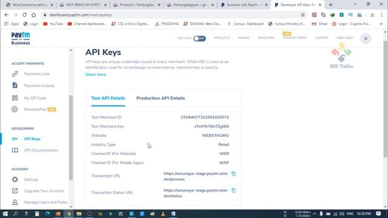Open Training Videos in header
Screen dimensions: 388x218
(x=295, y=38)
